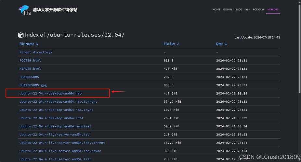Click the 10.5 MiB file size cell
The image size is (301, 162).
(171, 110)
